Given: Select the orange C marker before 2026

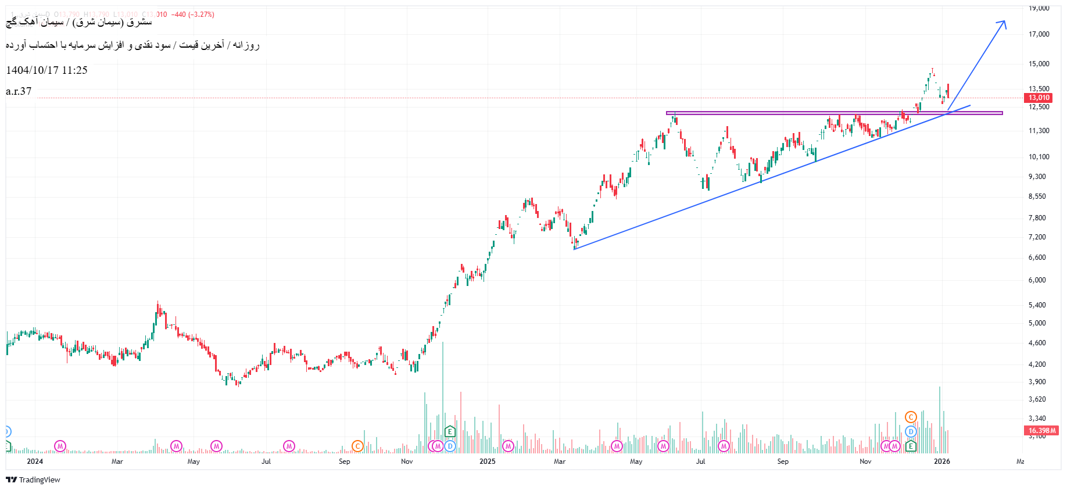Looking at the screenshot, I should coord(911,417).
